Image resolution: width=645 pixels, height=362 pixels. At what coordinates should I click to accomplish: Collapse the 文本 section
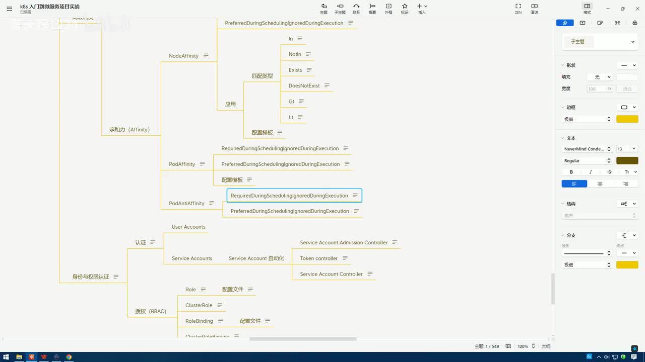point(563,138)
